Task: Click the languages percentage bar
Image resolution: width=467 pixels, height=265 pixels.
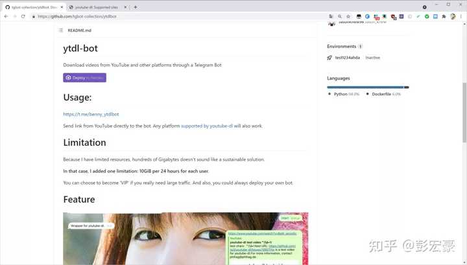Action: pyautogui.click(x=368, y=87)
